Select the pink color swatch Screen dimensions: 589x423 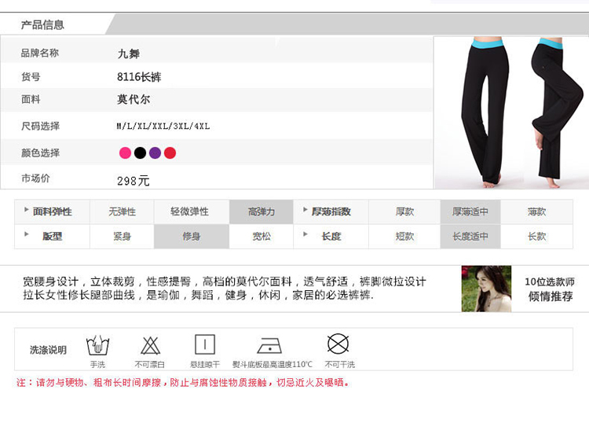point(125,153)
